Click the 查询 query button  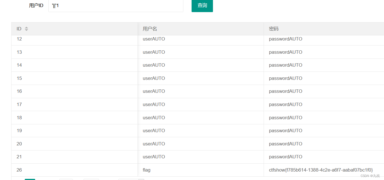click(x=202, y=5)
